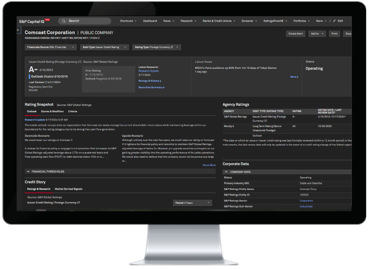Viewport: 369px width, 269px height.
Task: Open the NBCU Paris audience news headline
Action: tap(236, 68)
